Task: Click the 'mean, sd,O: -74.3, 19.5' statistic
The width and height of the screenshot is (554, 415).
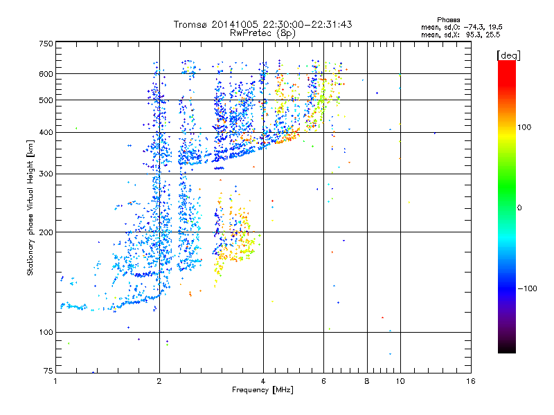Action: coord(462,27)
